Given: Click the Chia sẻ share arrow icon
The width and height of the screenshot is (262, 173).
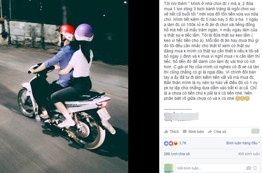Looking at the screenshot, I should pos(210,132).
